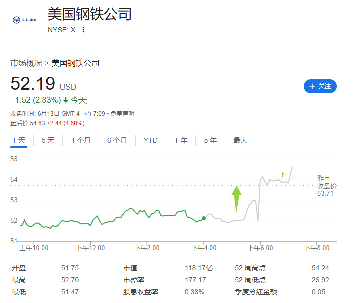Screen dimensions: 360x303
Task: Click the 52 周高点 value 54.24
Action: (x=320, y=268)
